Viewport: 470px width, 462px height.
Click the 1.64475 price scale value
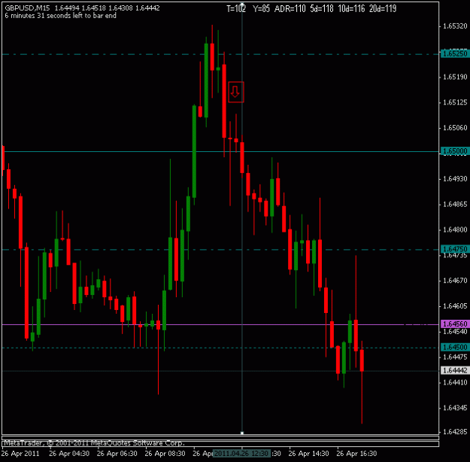[x=455, y=357]
